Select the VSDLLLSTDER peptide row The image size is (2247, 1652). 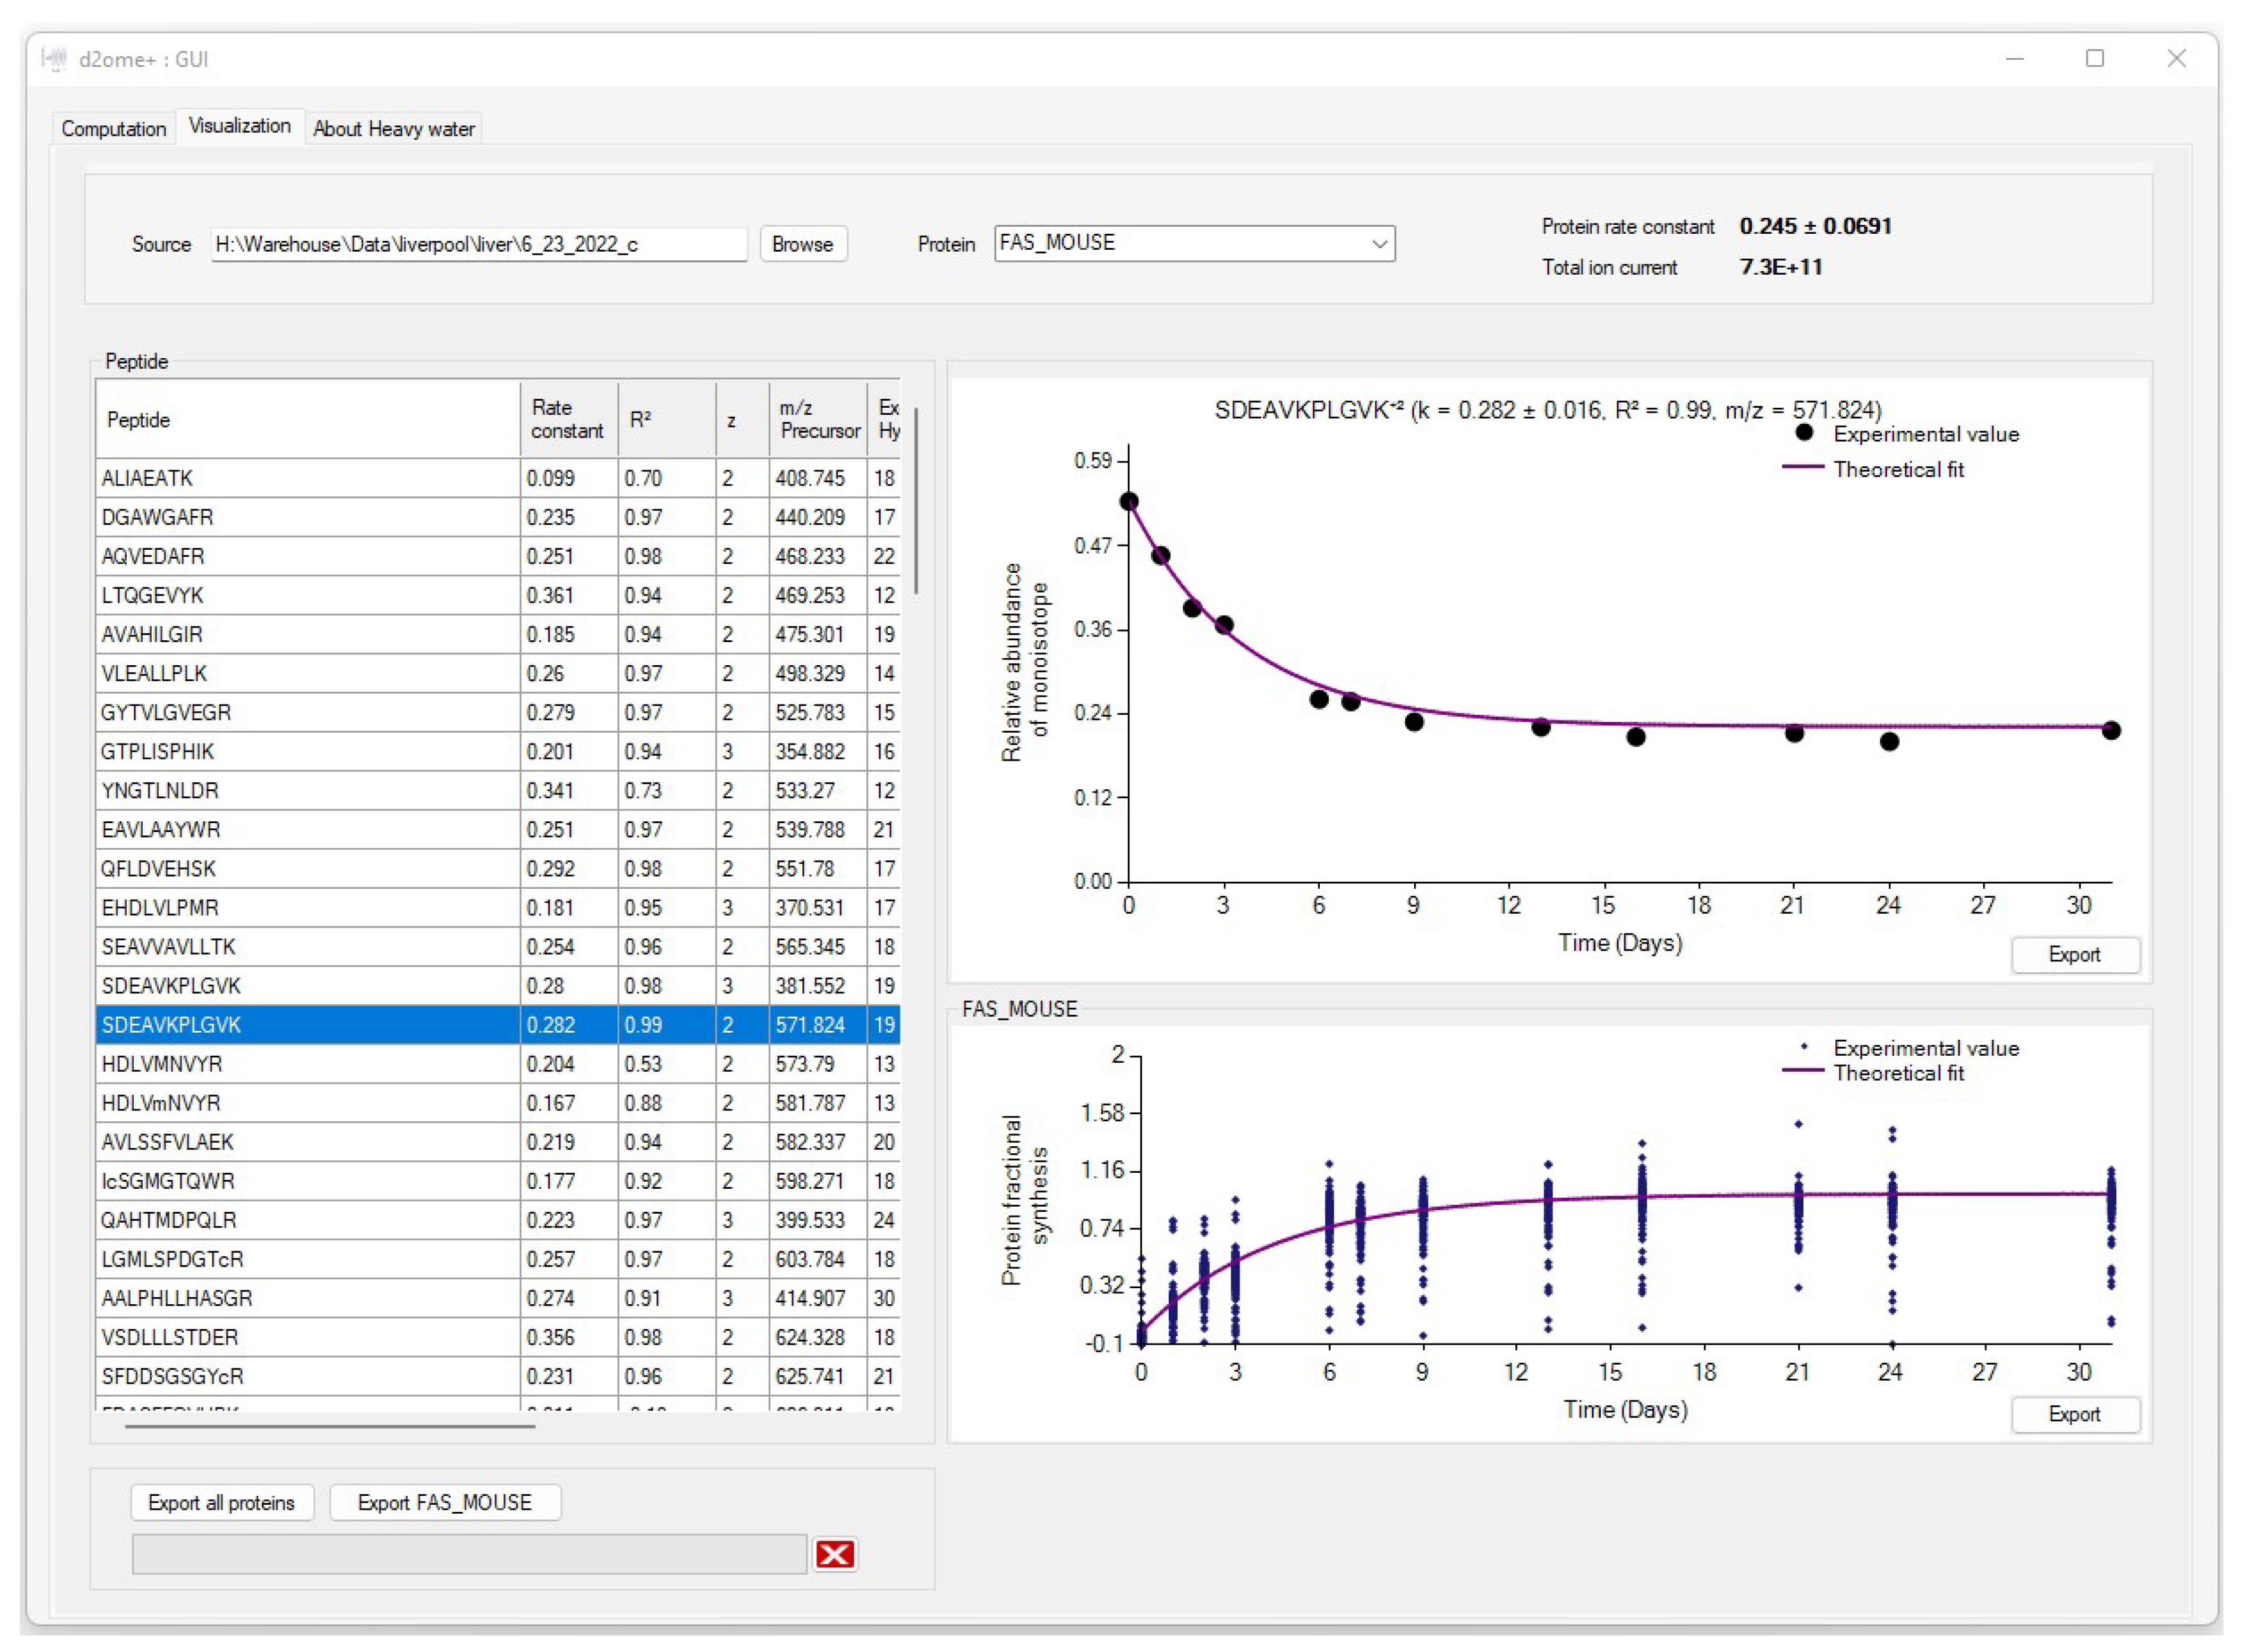pos(300,1337)
